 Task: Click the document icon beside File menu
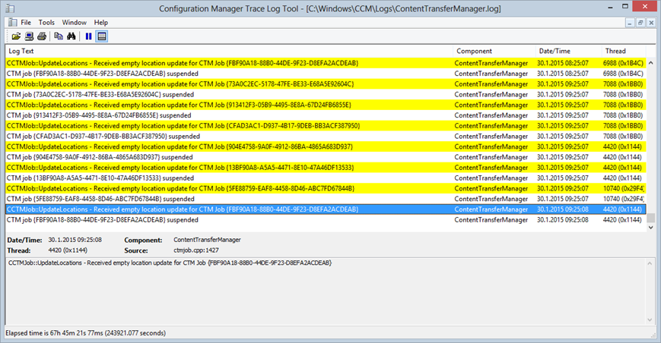pyautogui.click(x=13, y=22)
